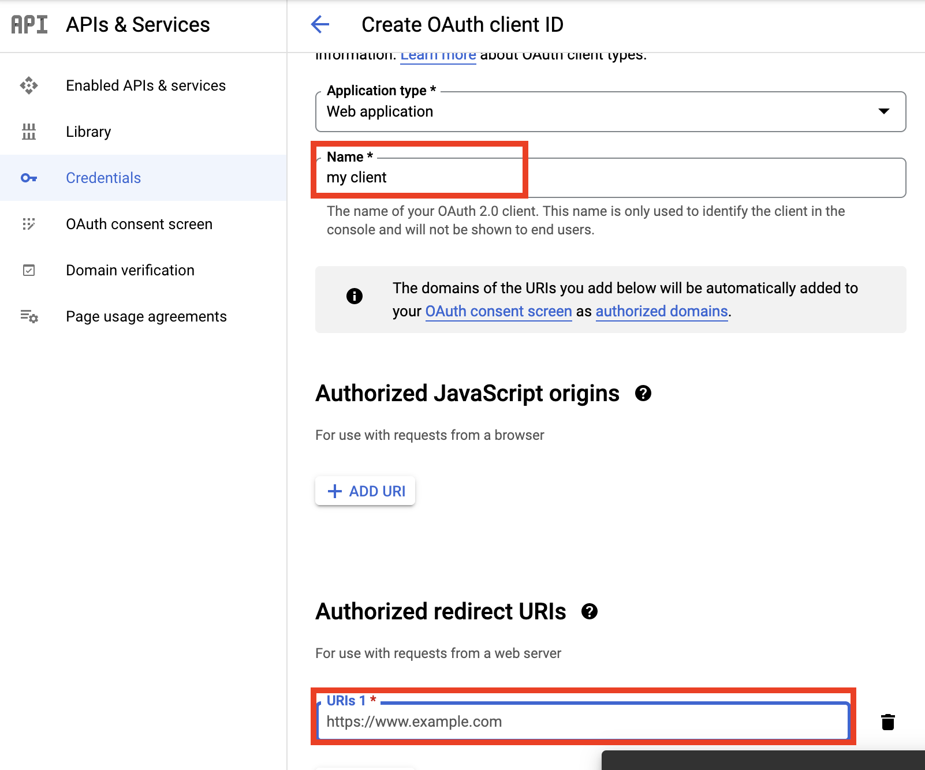Viewport: 925px width, 770px height.
Task: Click help icon beside Authorized JavaScript origins
Action: (644, 394)
